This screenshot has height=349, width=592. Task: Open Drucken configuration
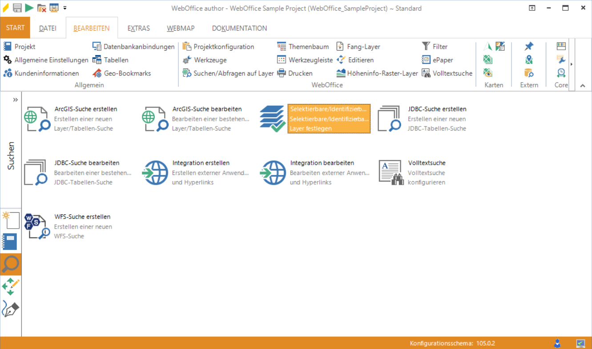click(x=294, y=73)
